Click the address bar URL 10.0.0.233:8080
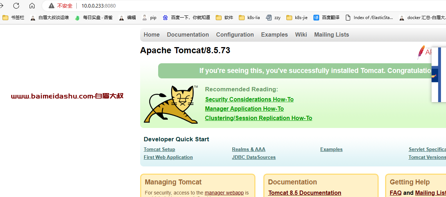 point(98,6)
